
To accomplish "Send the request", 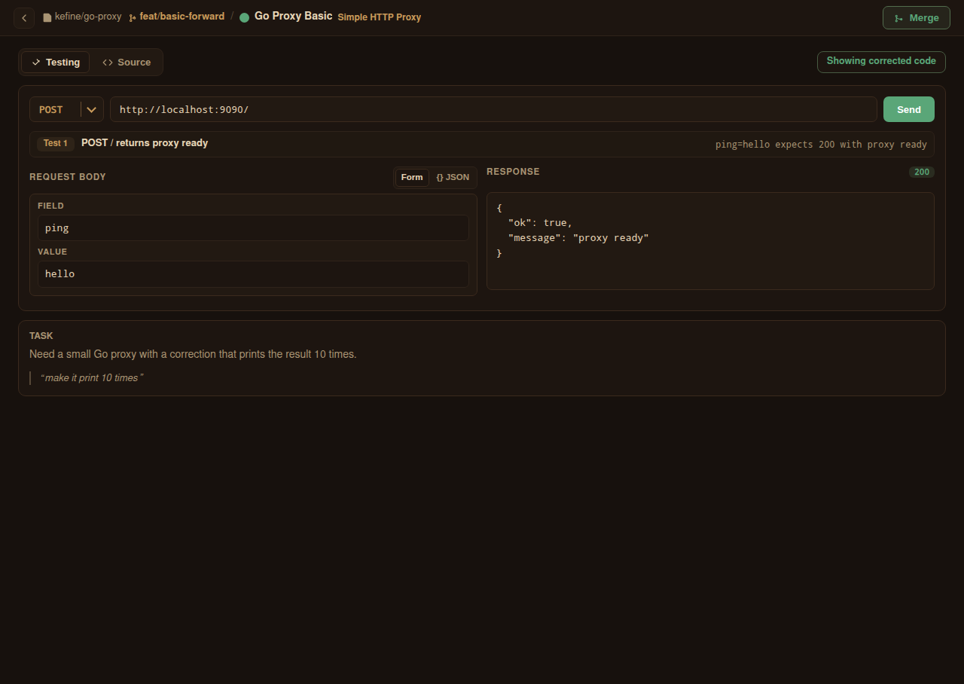I will coord(909,109).
